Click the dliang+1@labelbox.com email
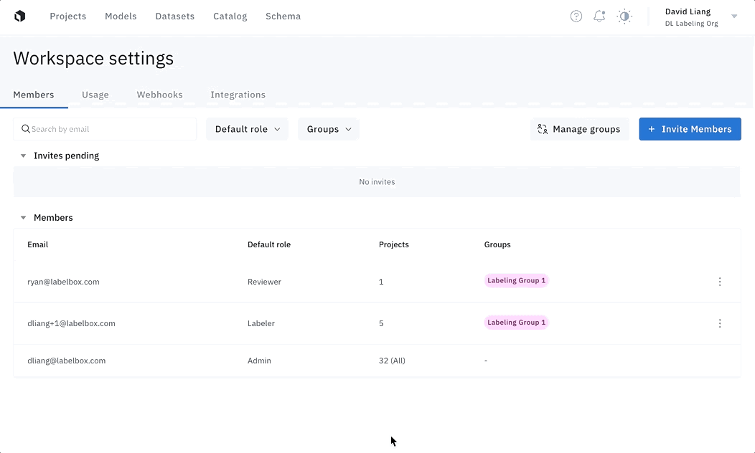The height and width of the screenshot is (453, 755). click(x=71, y=324)
